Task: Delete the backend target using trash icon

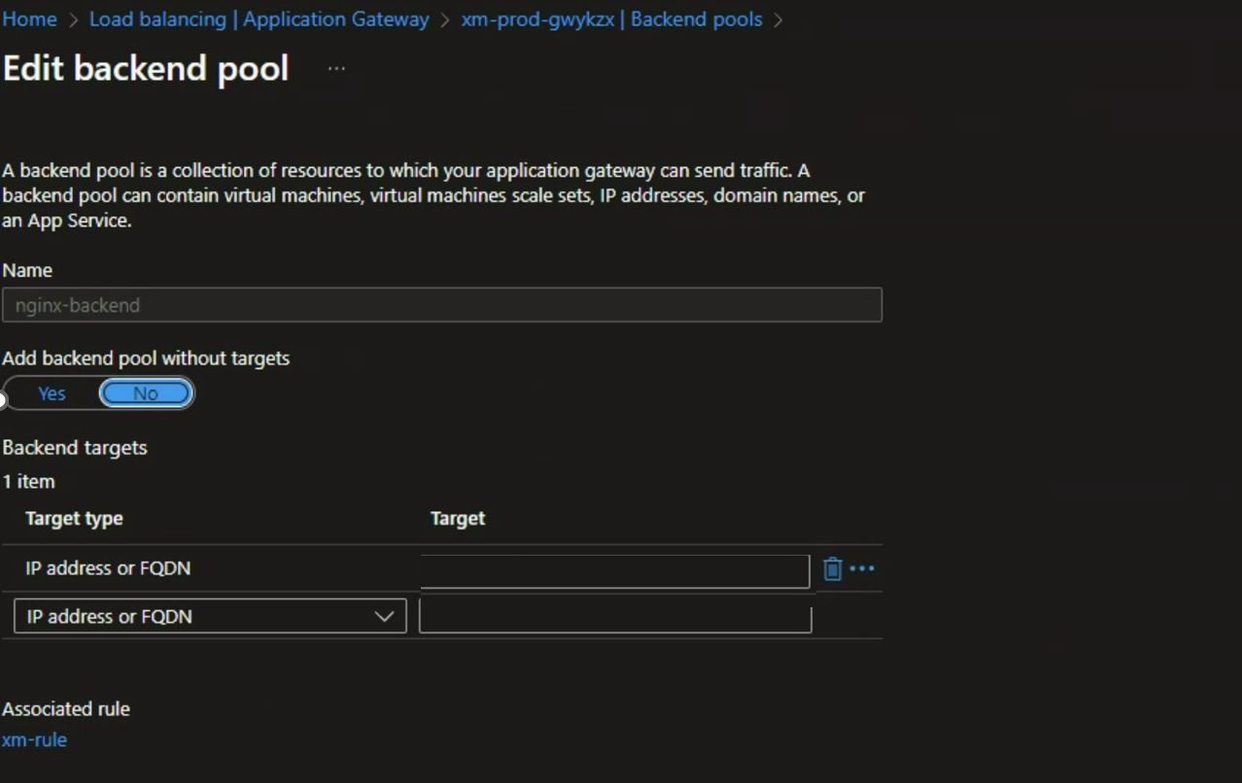Action: tap(832, 569)
